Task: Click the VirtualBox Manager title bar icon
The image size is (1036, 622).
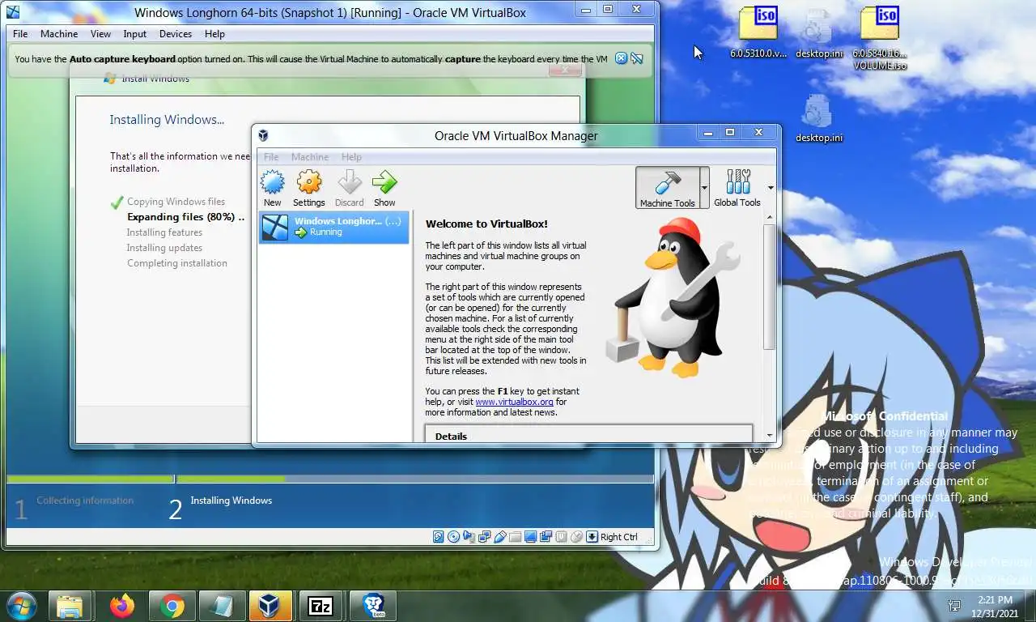Action: [x=263, y=136]
